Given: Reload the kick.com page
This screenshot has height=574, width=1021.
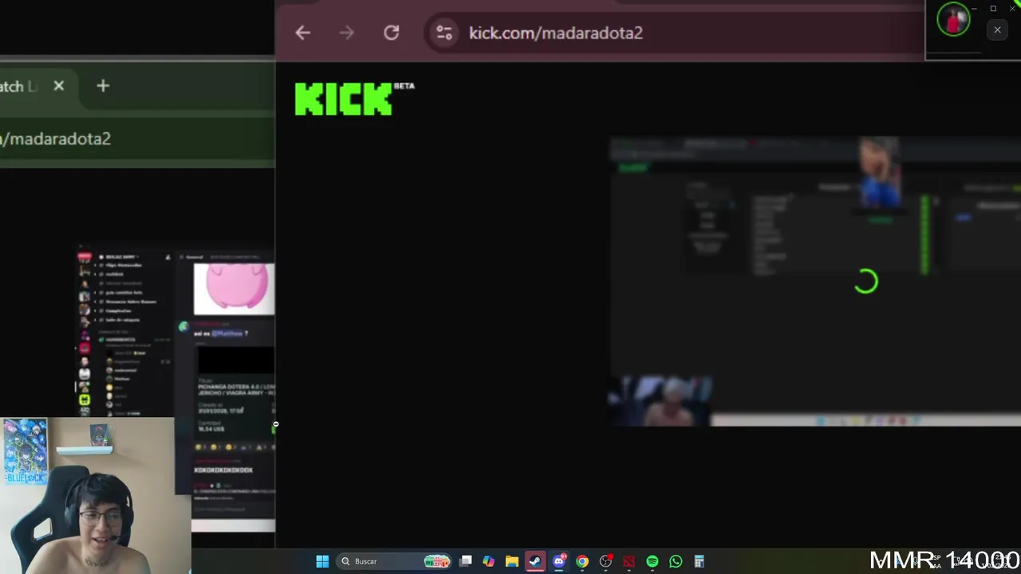Looking at the screenshot, I should (x=391, y=33).
